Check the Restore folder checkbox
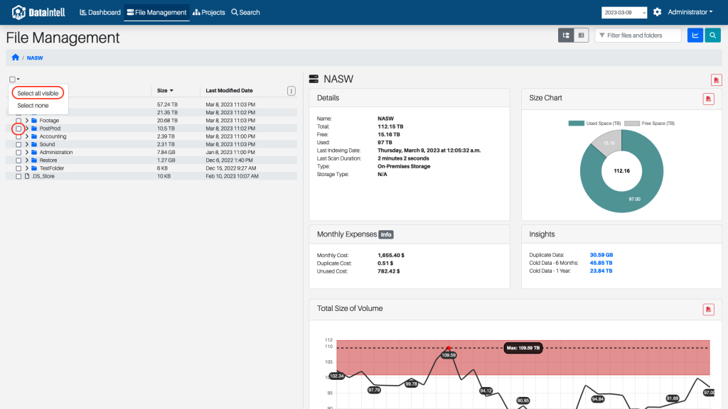The width and height of the screenshot is (728, 409). (18, 160)
